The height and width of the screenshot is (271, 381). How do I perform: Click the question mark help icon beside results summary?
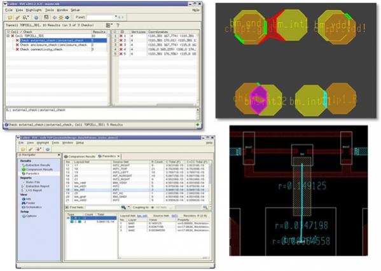tap(118, 25)
